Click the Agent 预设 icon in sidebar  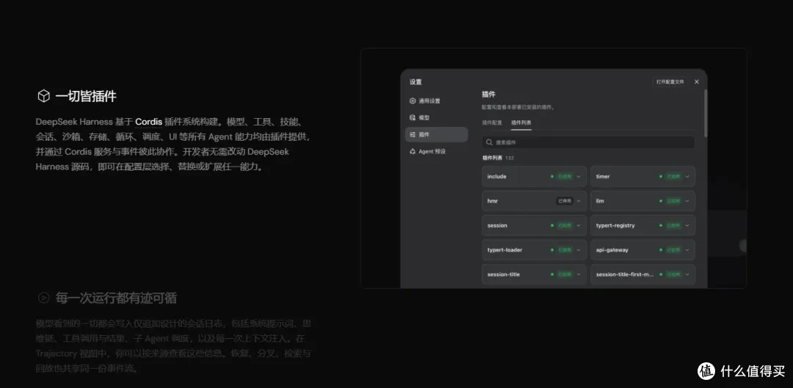tap(413, 152)
